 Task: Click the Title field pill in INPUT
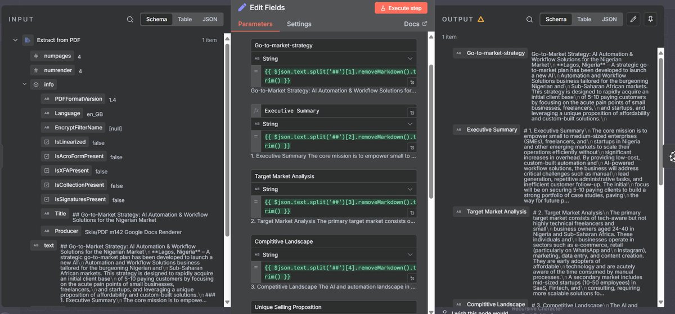coord(55,214)
